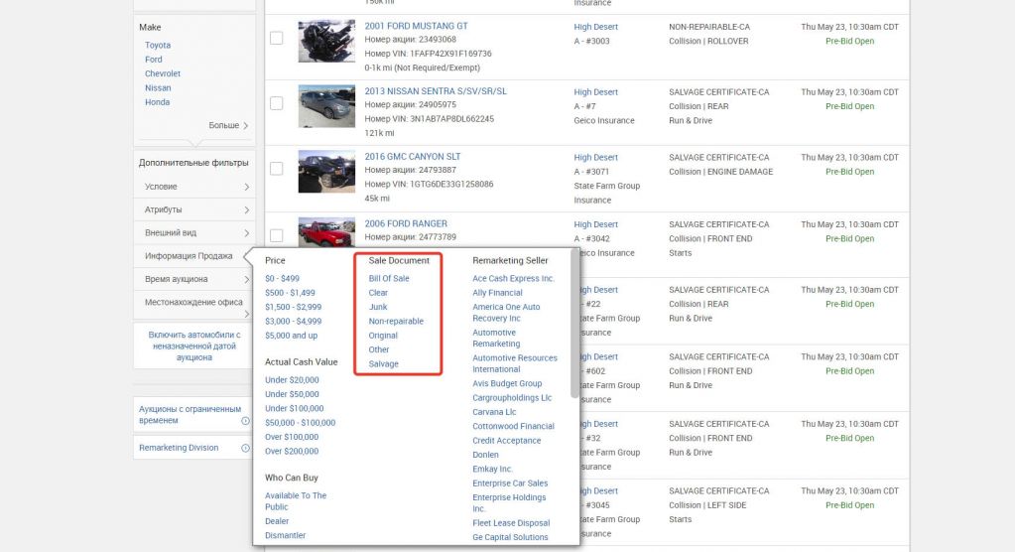Choose Clear sale document
The image size is (1015, 552).
pyautogui.click(x=378, y=293)
